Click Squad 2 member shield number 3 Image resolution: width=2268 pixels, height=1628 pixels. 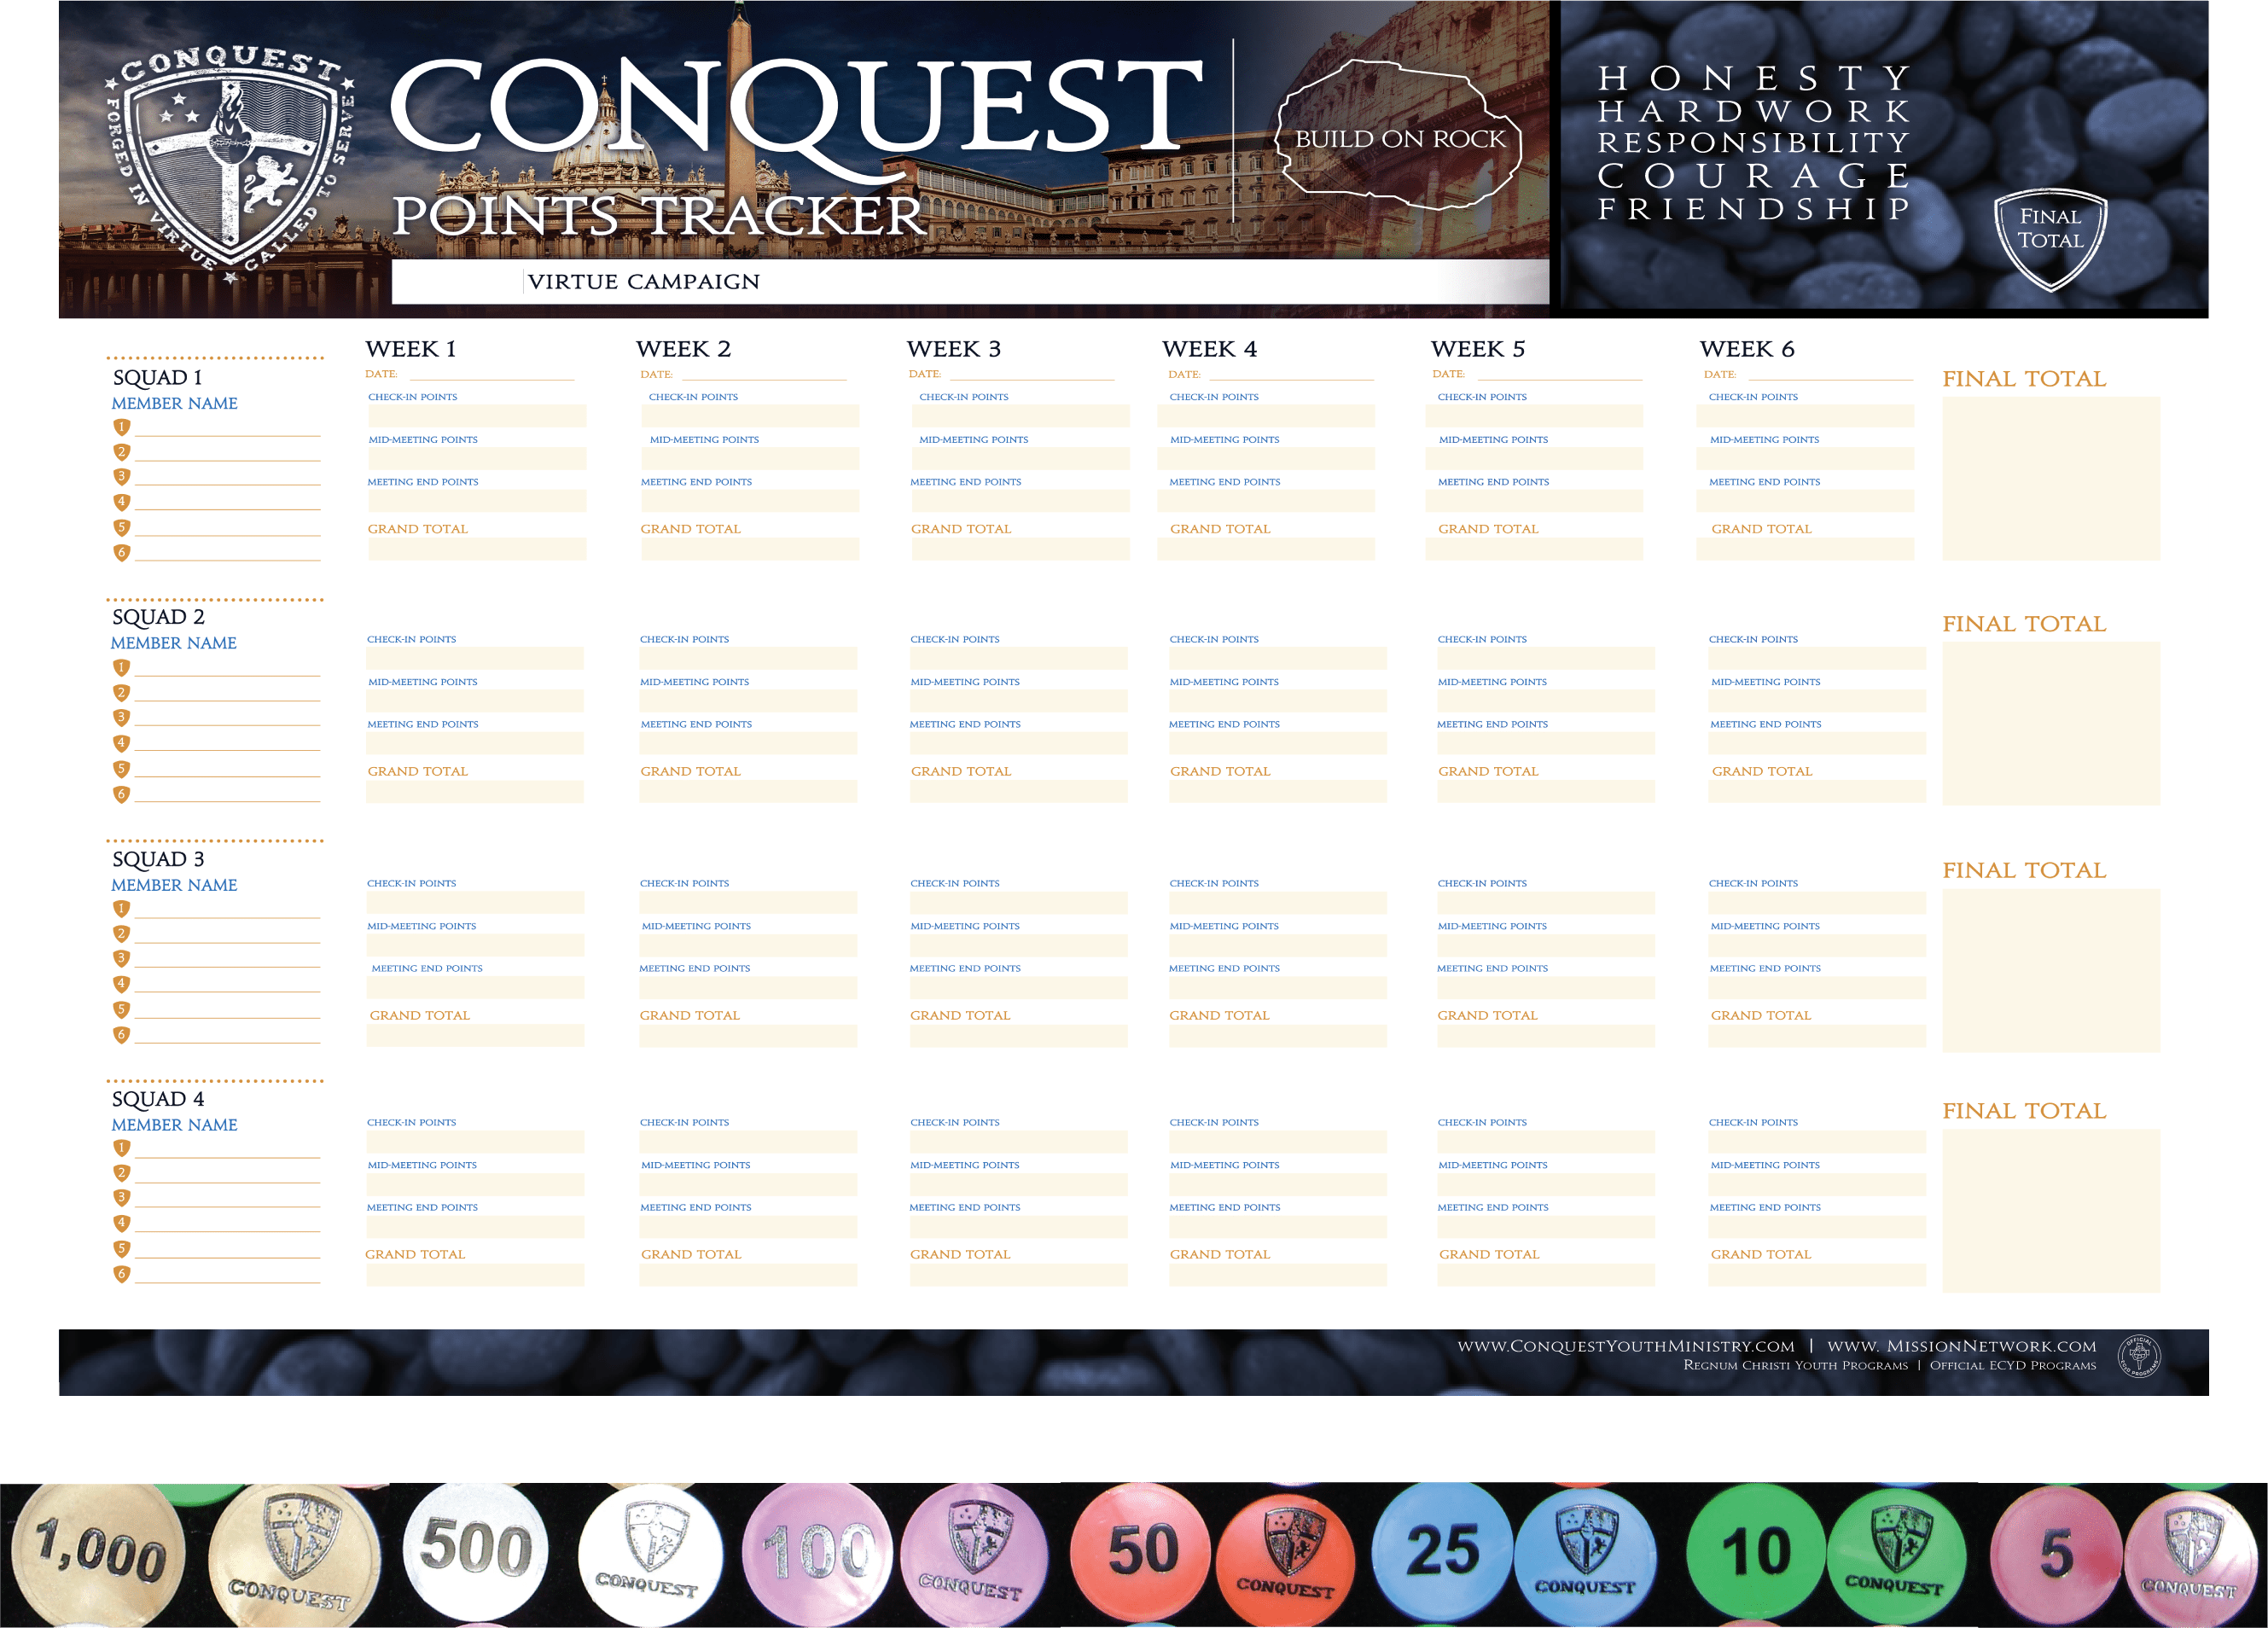(x=122, y=717)
